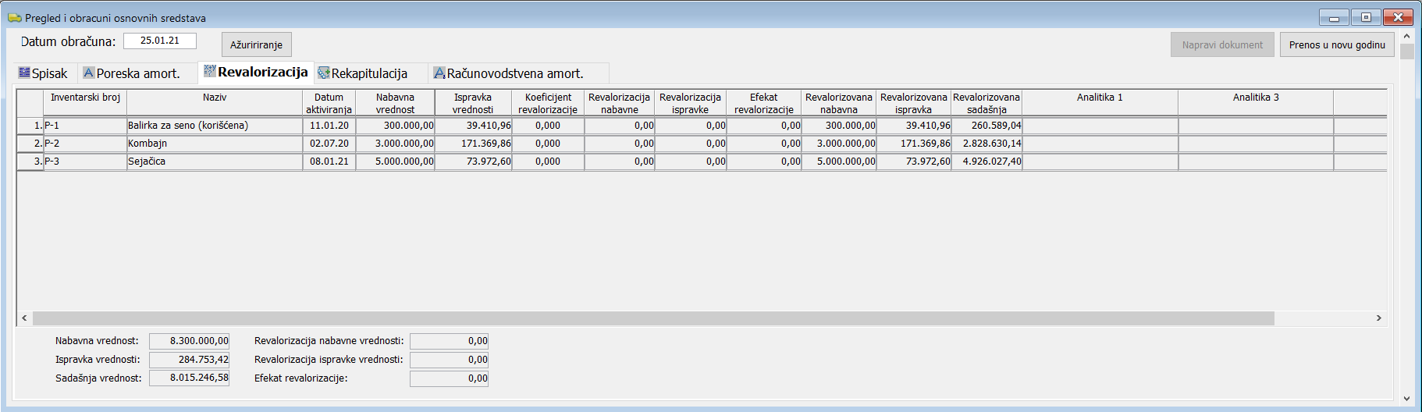Click Koeficijent revalorizacije cell for Kombajn

click(548, 144)
